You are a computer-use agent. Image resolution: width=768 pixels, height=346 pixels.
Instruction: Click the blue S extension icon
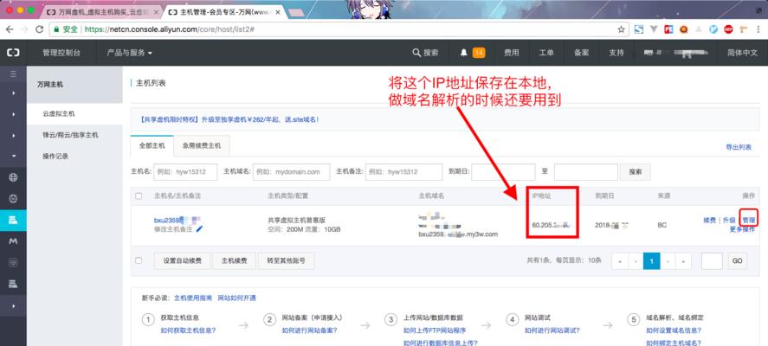639,29
